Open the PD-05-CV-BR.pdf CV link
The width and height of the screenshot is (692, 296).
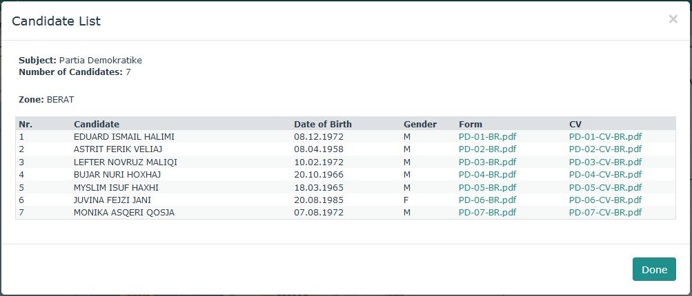pos(605,187)
